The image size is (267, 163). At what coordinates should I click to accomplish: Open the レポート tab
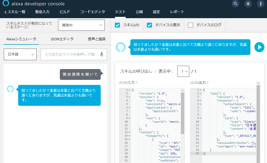pyautogui.click(x=177, y=12)
